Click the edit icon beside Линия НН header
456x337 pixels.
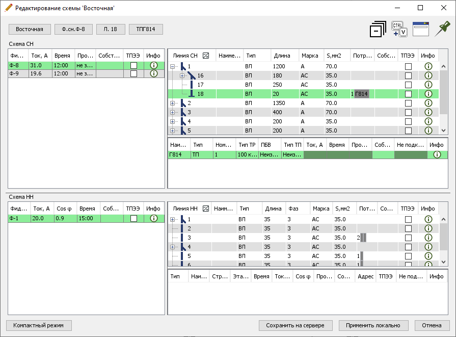point(206,209)
